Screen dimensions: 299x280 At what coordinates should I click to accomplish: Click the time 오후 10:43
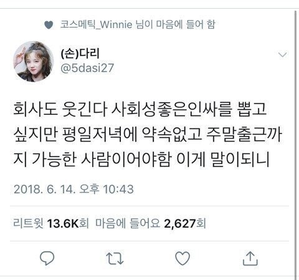[x=107, y=189]
